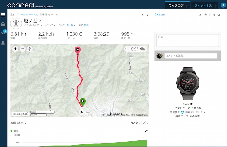The image size is (227, 147).
Task: Share the activity
Action: (210, 15)
